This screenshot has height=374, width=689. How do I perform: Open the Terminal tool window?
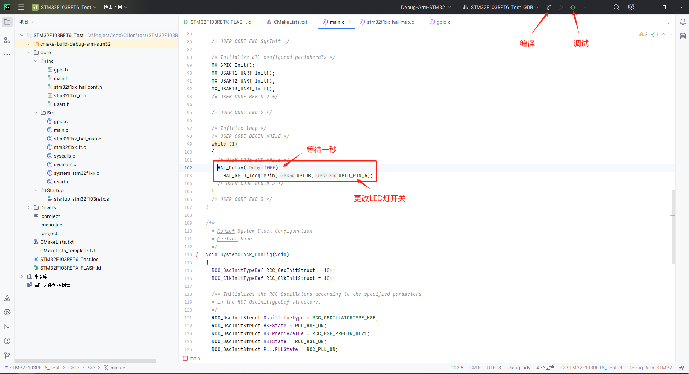[x=7, y=327]
